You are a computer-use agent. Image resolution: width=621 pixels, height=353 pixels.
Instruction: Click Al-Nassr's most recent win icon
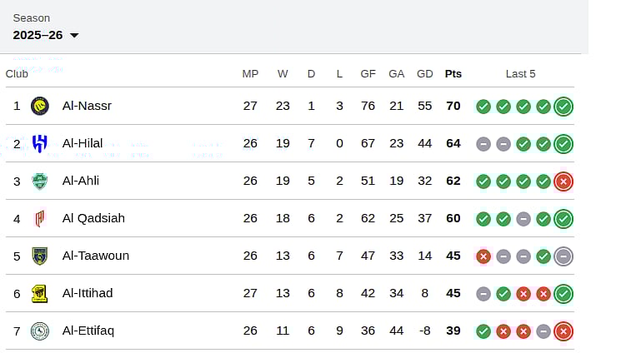click(563, 107)
